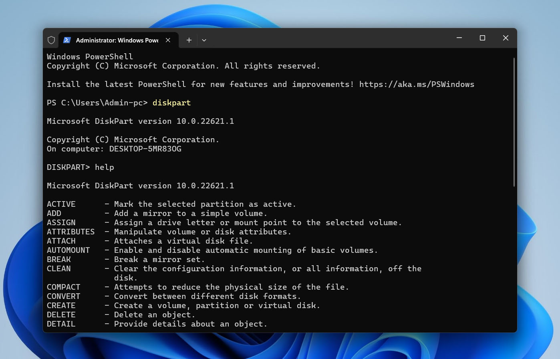Viewport: 560px width, 359px height.
Task: Click the 'DISKPART> help' prompt line
Action: point(81,167)
